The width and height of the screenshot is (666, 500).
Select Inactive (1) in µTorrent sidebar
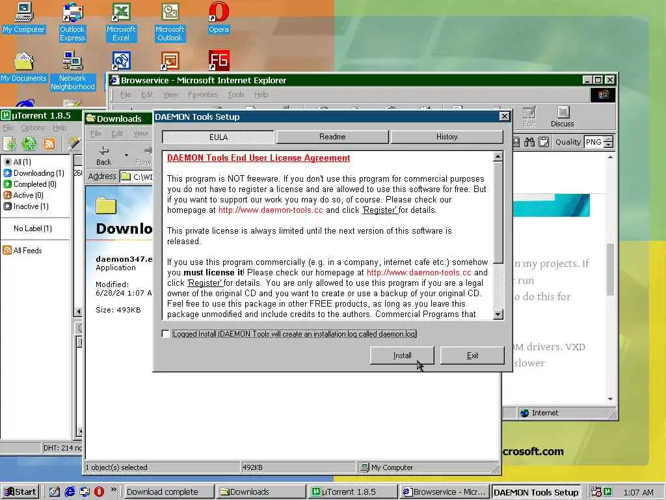point(26,206)
